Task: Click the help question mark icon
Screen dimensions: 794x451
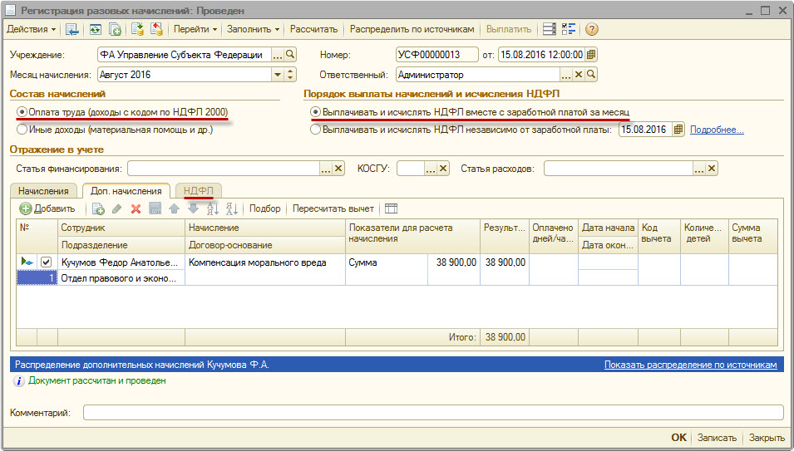Action: [x=592, y=29]
